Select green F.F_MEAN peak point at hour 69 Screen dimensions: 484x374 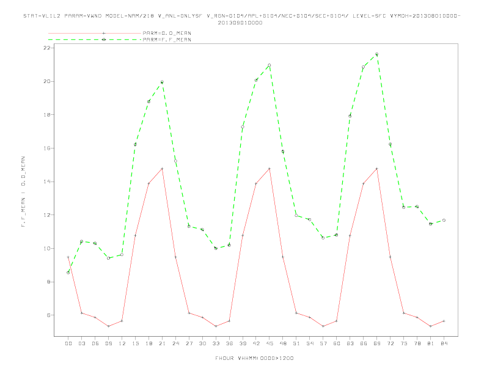click(x=376, y=54)
